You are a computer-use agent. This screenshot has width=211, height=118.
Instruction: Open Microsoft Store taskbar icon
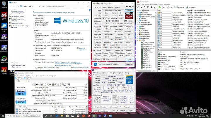(x=67, y=116)
